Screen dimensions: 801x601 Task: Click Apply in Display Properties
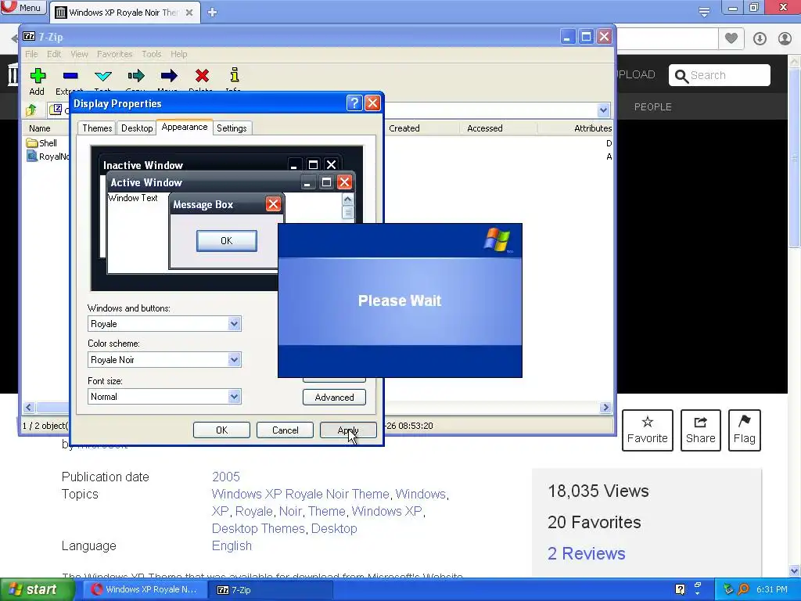click(348, 430)
